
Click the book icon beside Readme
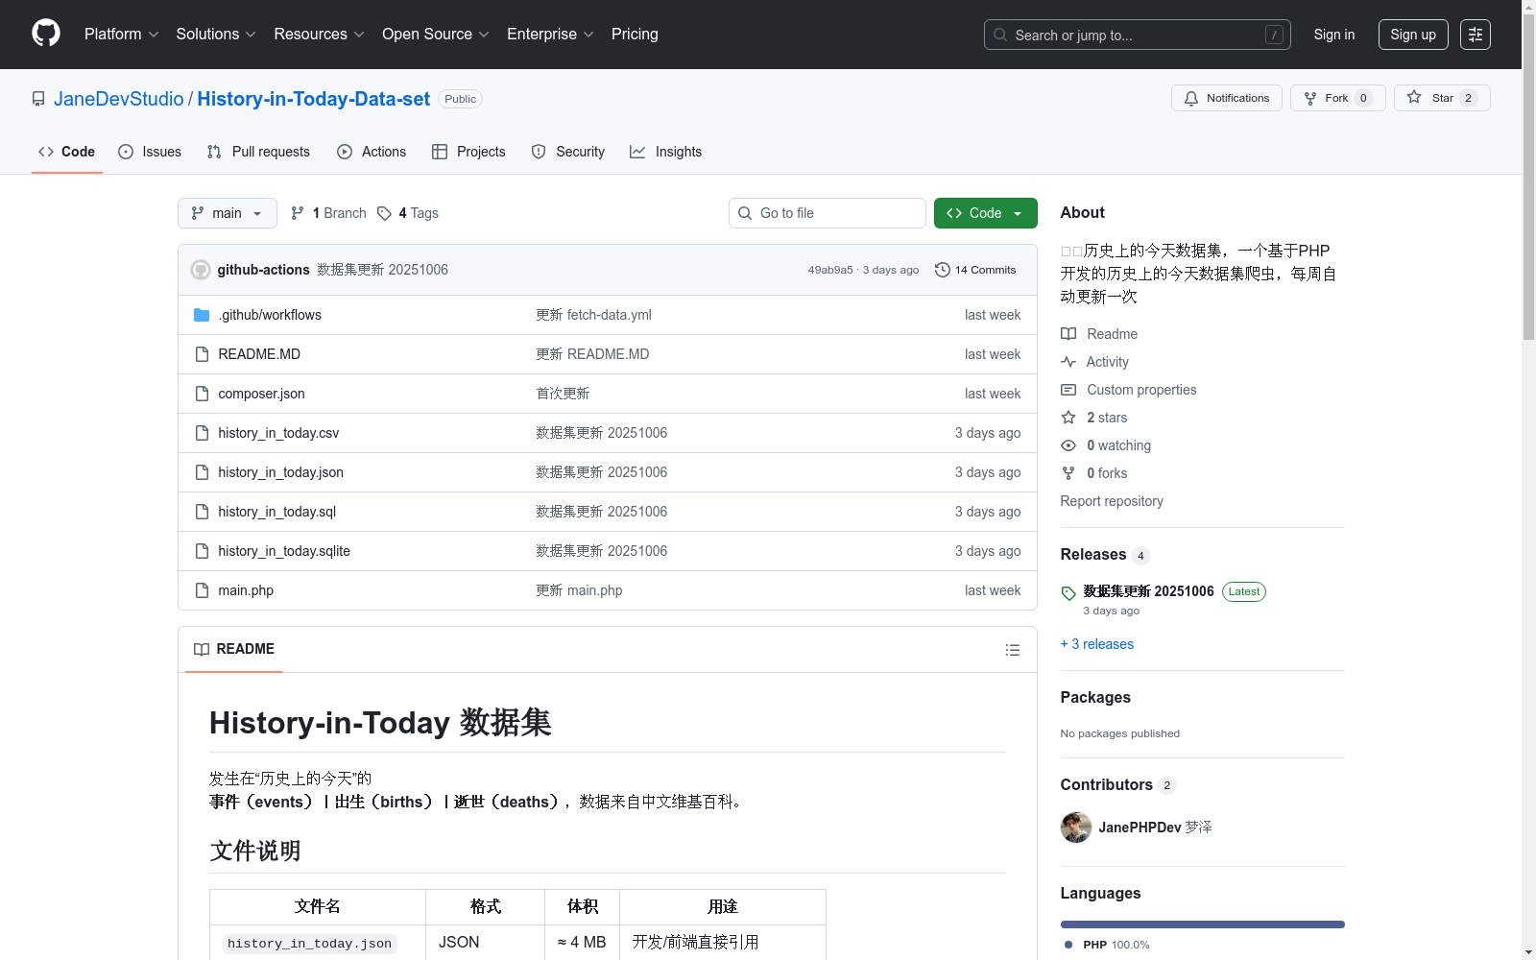(x=1068, y=334)
